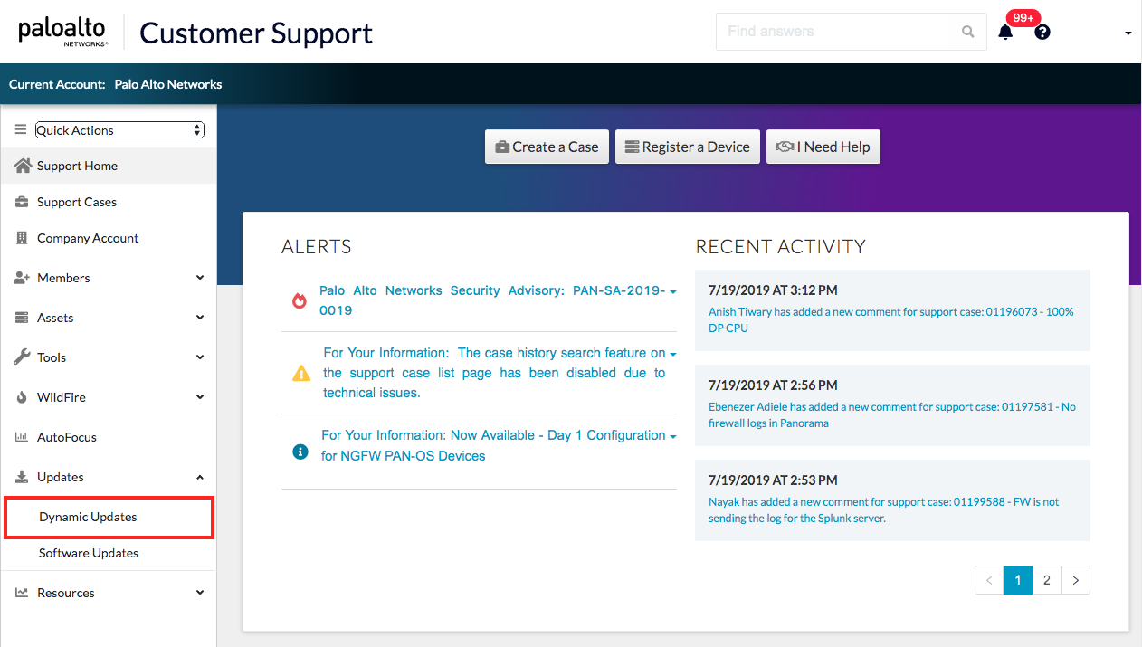Collapse the Updates menu chevron
Image resolution: width=1142 pixels, height=647 pixels.
click(x=200, y=477)
